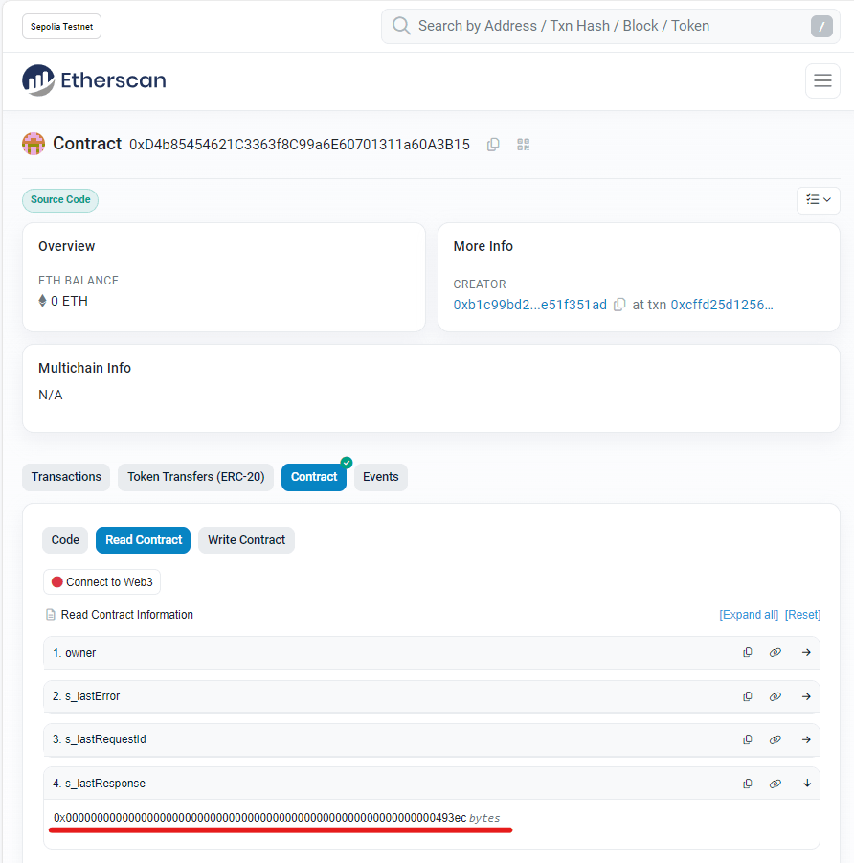Copy permalink for s_lastError method
The width and height of the screenshot is (854, 863).
pyautogui.click(x=775, y=696)
